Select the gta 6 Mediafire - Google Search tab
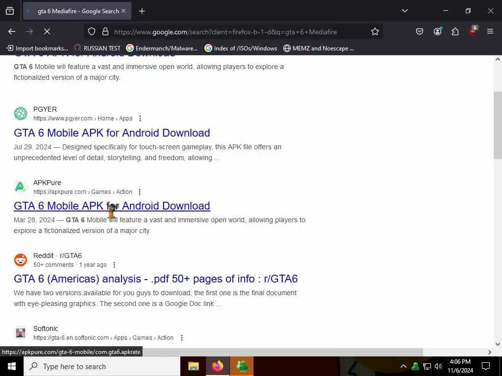The width and height of the screenshot is (502, 376). coord(77,11)
